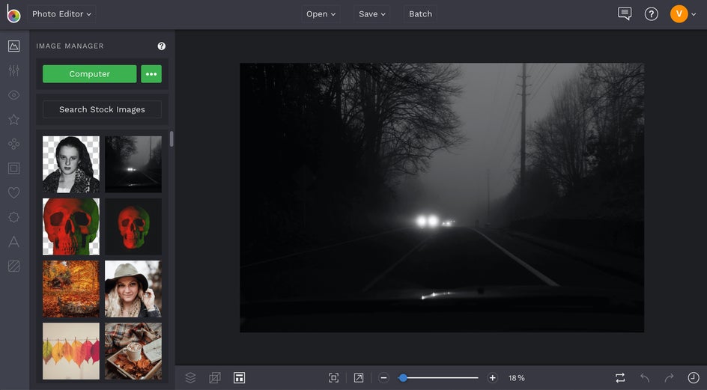Adjust the zoom slider handle
This screenshot has width=707, height=390.
pyautogui.click(x=403, y=378)
